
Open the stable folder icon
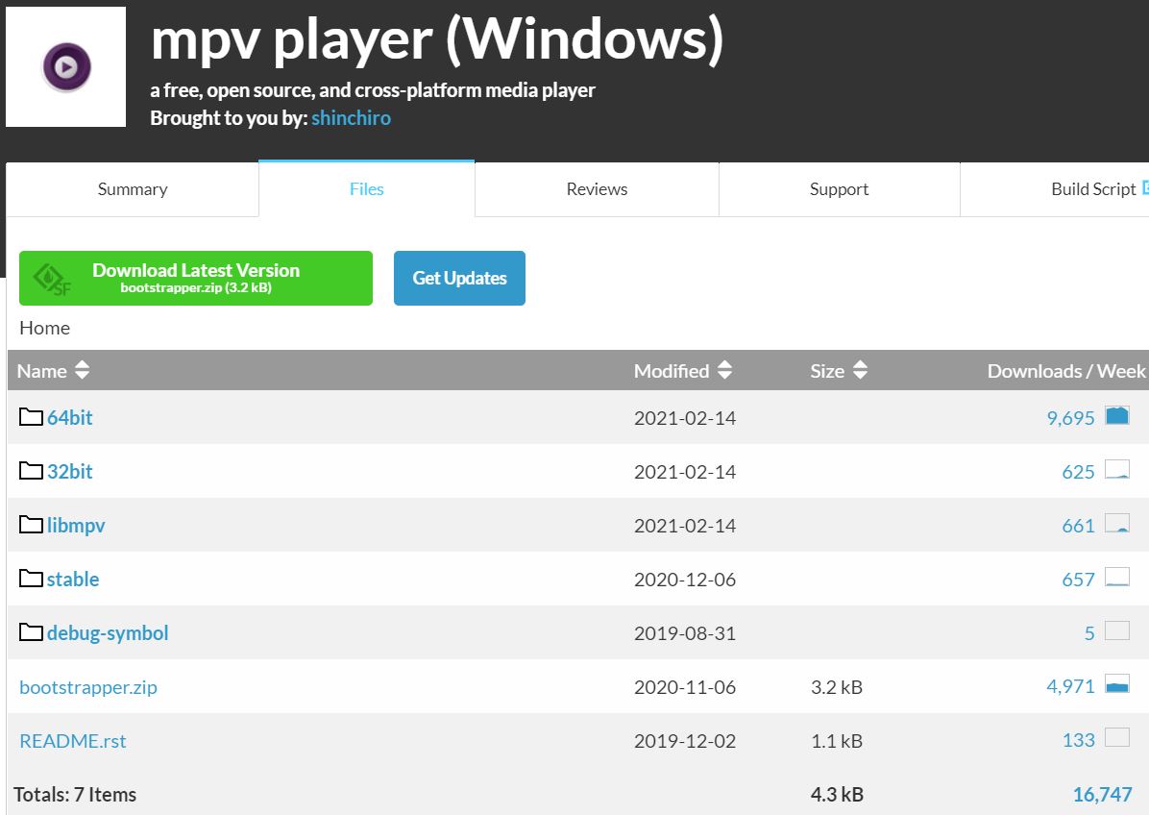pos(31,579)
